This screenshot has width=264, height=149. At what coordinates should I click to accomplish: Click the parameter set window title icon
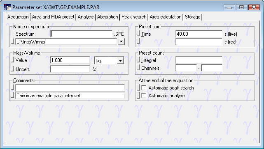7,7
